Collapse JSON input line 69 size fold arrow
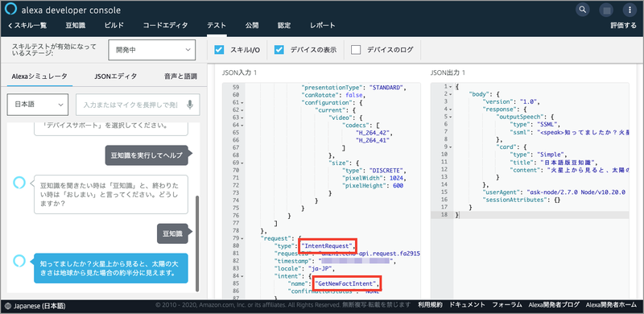Image resolution: width=644 pixels, height=314 pixels. click(x=242, y=163)
